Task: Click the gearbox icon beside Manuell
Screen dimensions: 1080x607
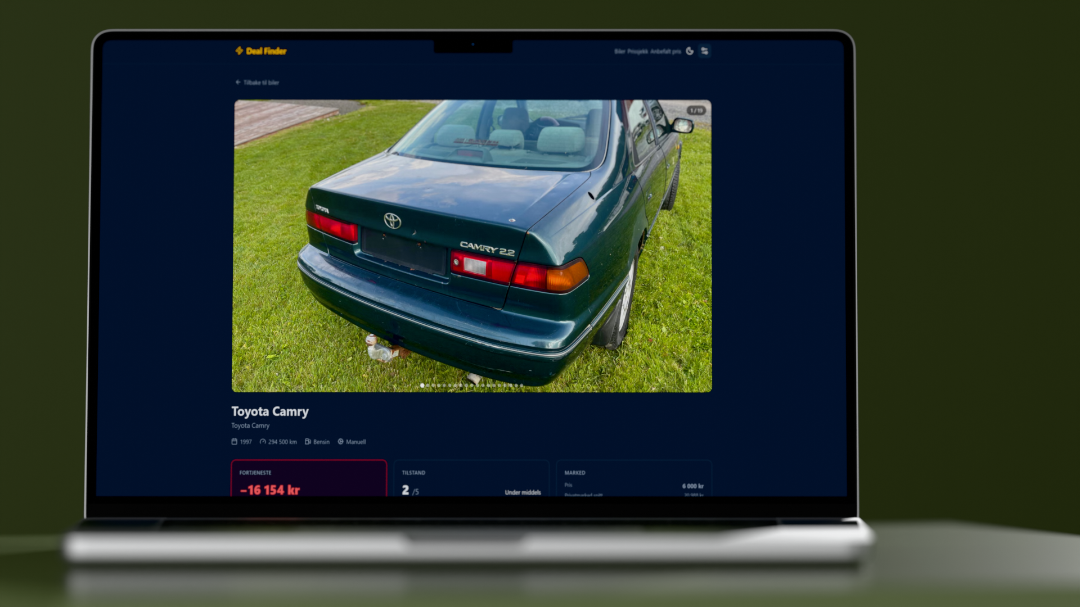Action: point(340,442)
